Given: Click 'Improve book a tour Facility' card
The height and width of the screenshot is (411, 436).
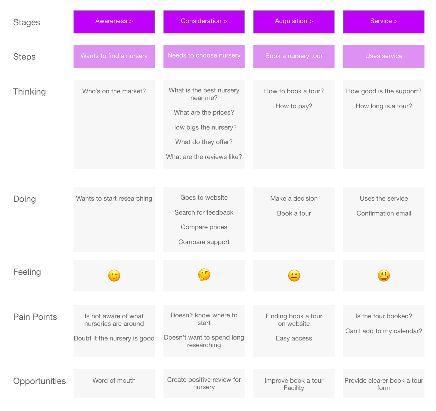Looking at the screenshot, I should coord(294,384).
